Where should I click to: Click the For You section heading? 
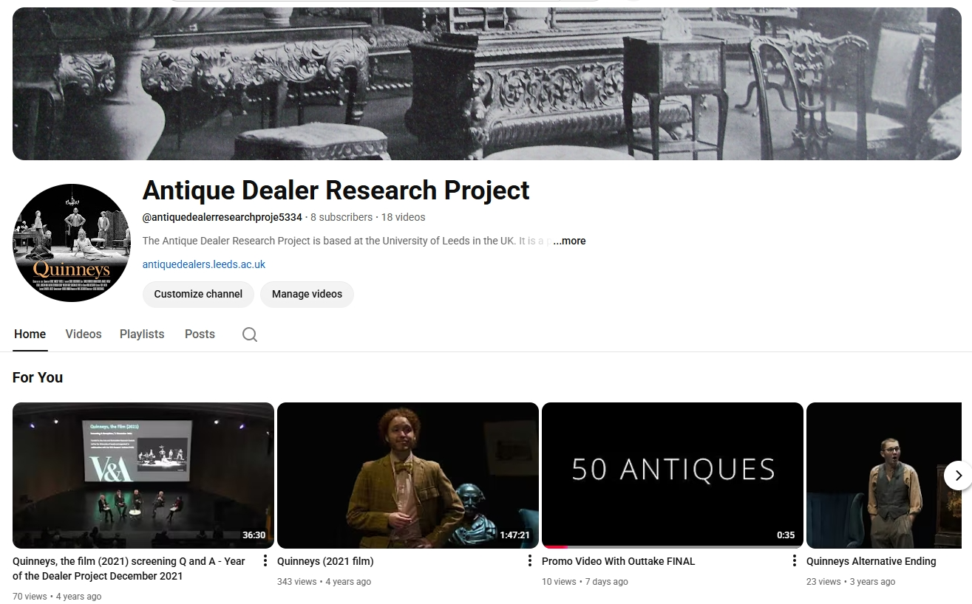click(x=38, y=377)
